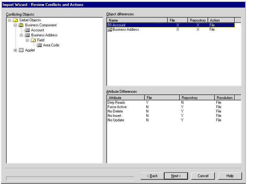The width and height of the screenshot is (258, 184).
Task: Click the Repository column header in Object differences
Action: tap(198, 20)
